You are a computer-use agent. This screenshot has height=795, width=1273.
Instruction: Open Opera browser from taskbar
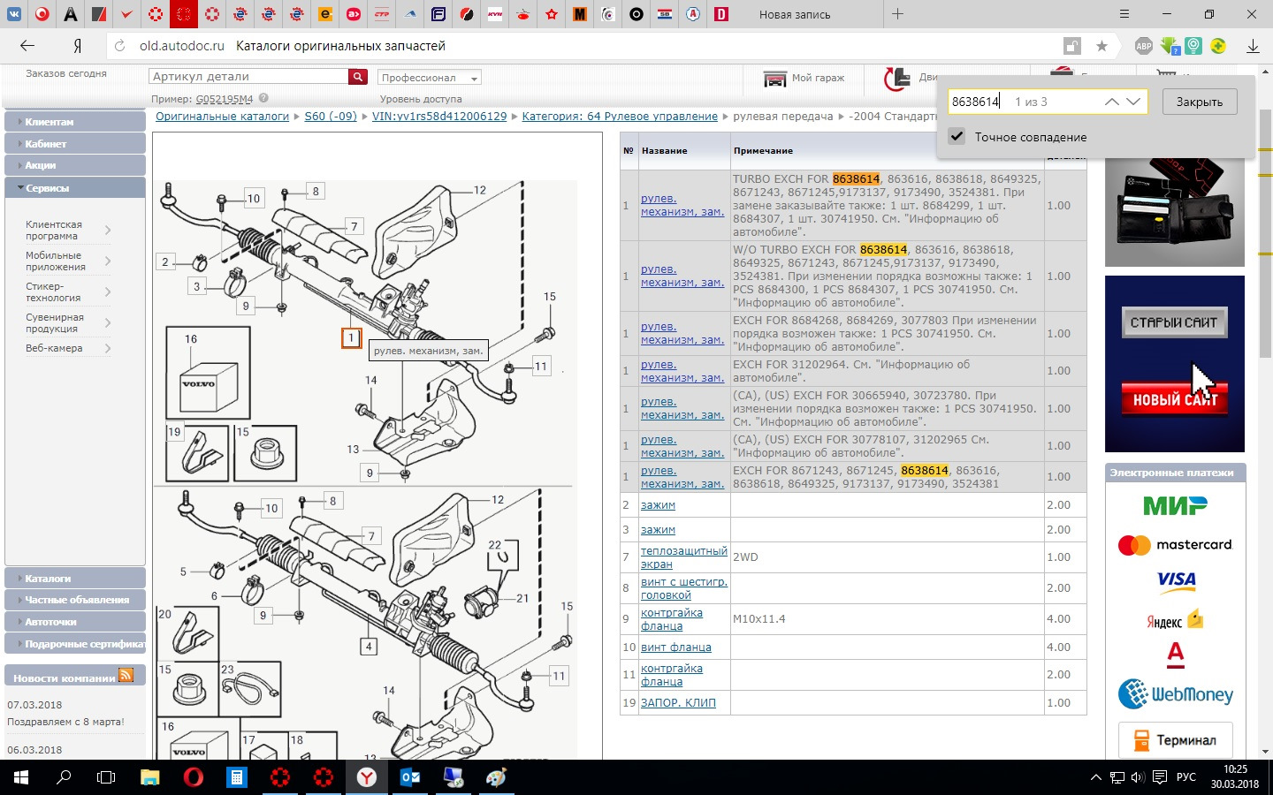[x=193, y=777]
